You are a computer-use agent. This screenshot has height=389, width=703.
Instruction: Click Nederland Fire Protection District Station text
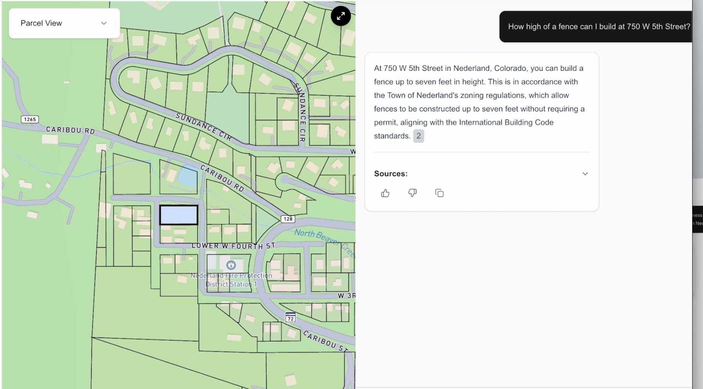pyautogui.click(x=231, y=280)
